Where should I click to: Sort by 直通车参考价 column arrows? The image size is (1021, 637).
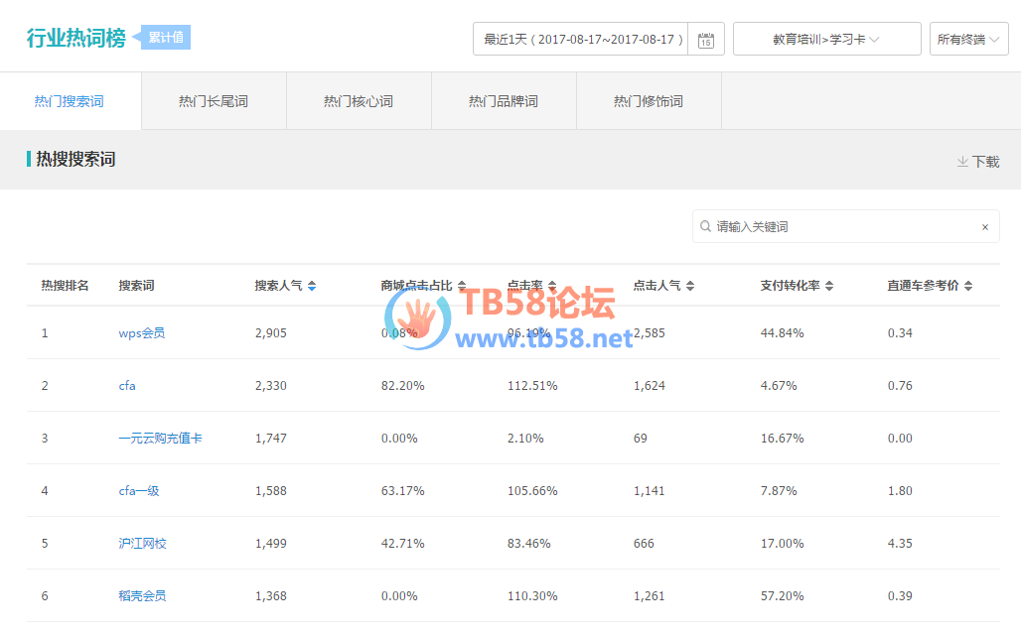(x=968, y=286)
